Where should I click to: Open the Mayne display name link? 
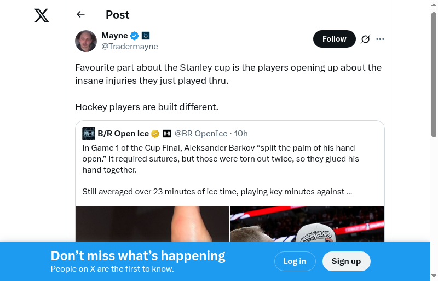[114, 36]
